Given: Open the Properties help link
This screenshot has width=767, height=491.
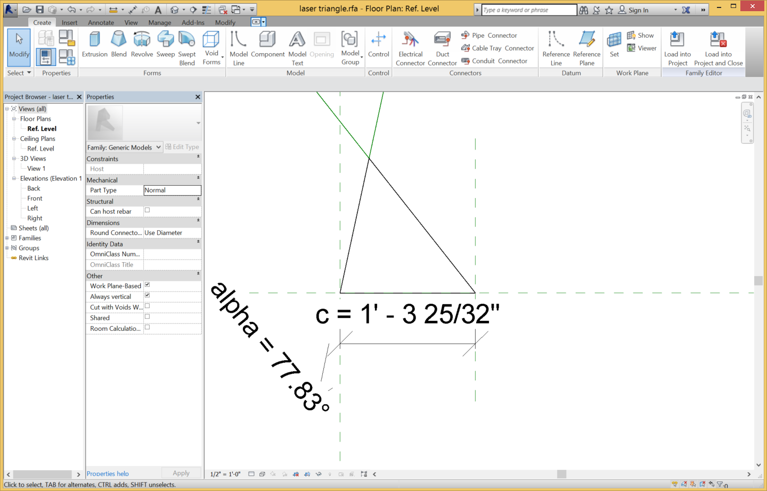Looking at the screenshot, I should (108, 473).
